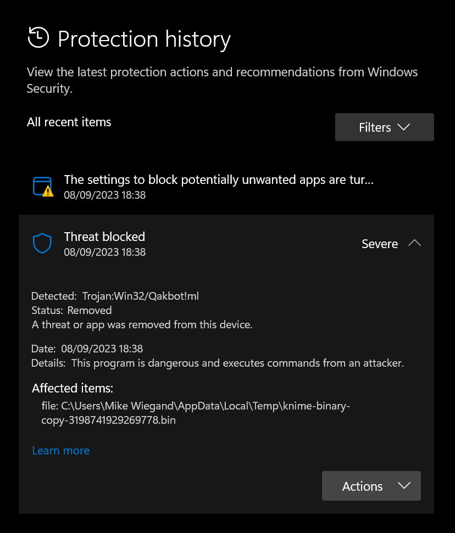Click the Protection history heading

145,39
